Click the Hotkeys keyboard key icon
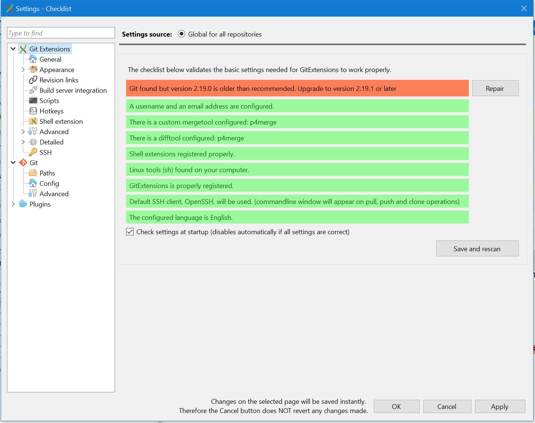This screenshot has height=423, width=535. (33, 111)
